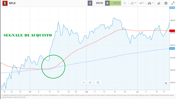Click the 325.00 price axis label

point(173,83)
